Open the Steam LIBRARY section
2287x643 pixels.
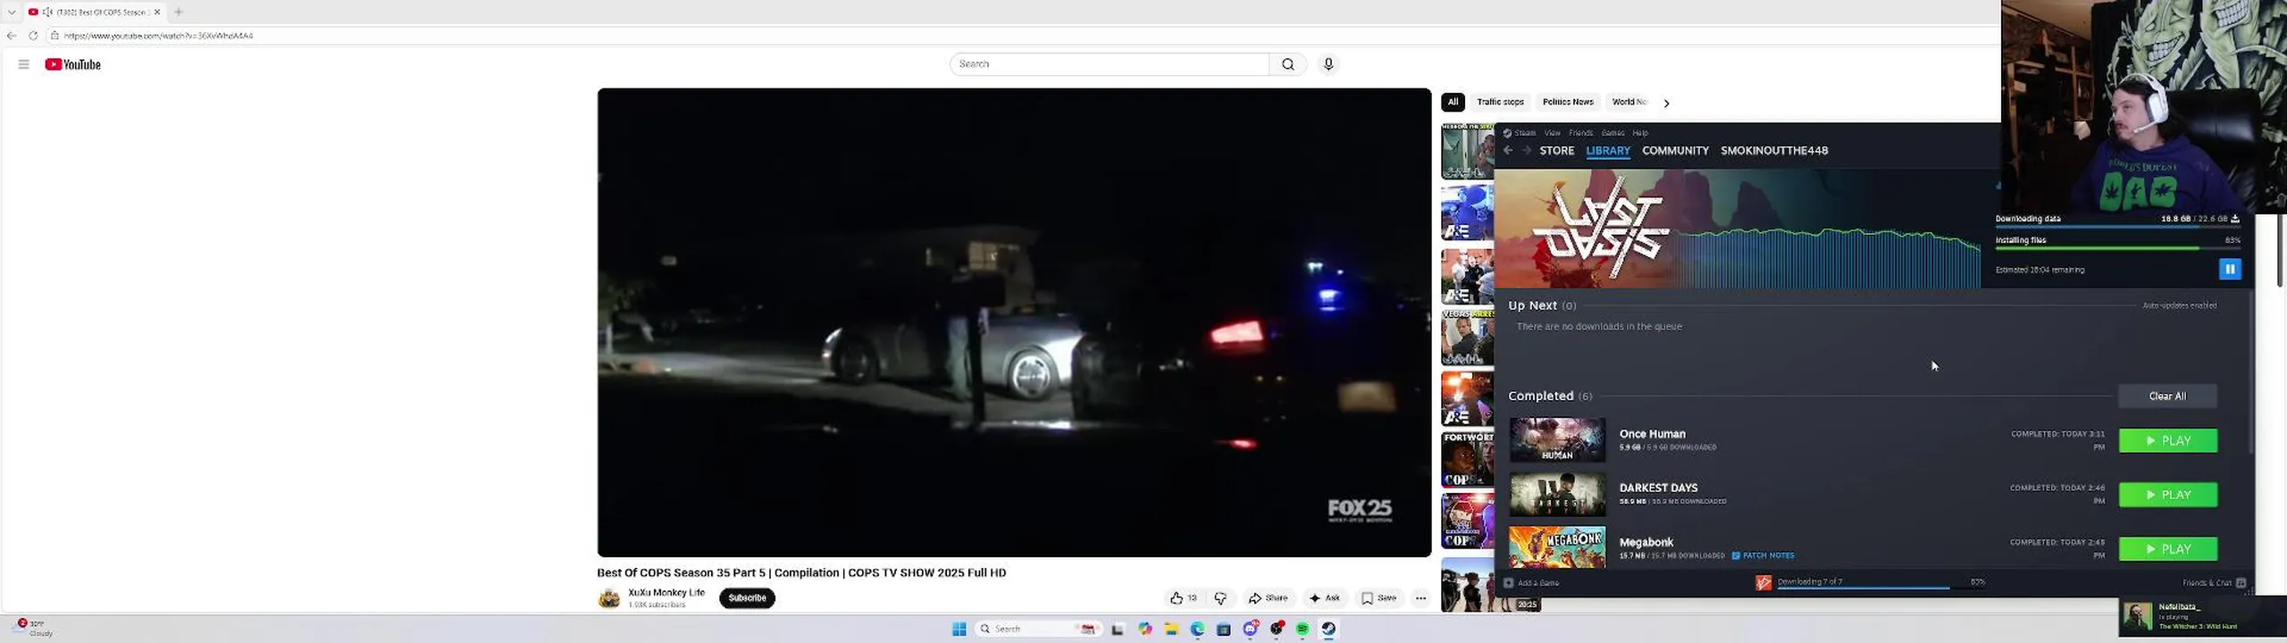click(1608, 151)
